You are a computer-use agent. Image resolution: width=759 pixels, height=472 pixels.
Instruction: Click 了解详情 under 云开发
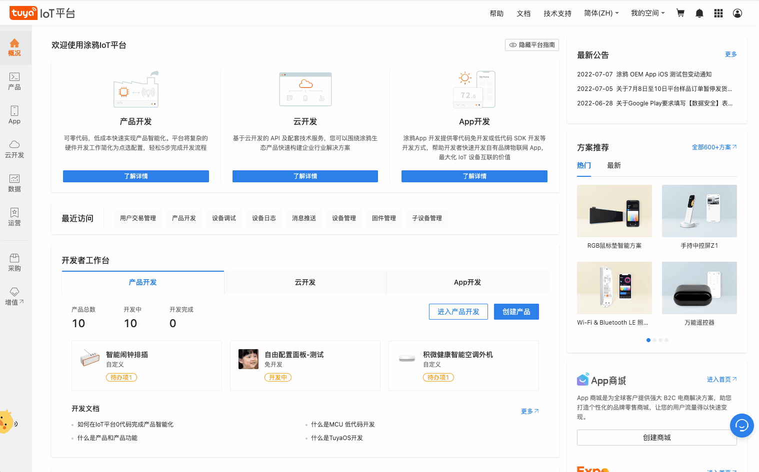[x=305, y=176]
